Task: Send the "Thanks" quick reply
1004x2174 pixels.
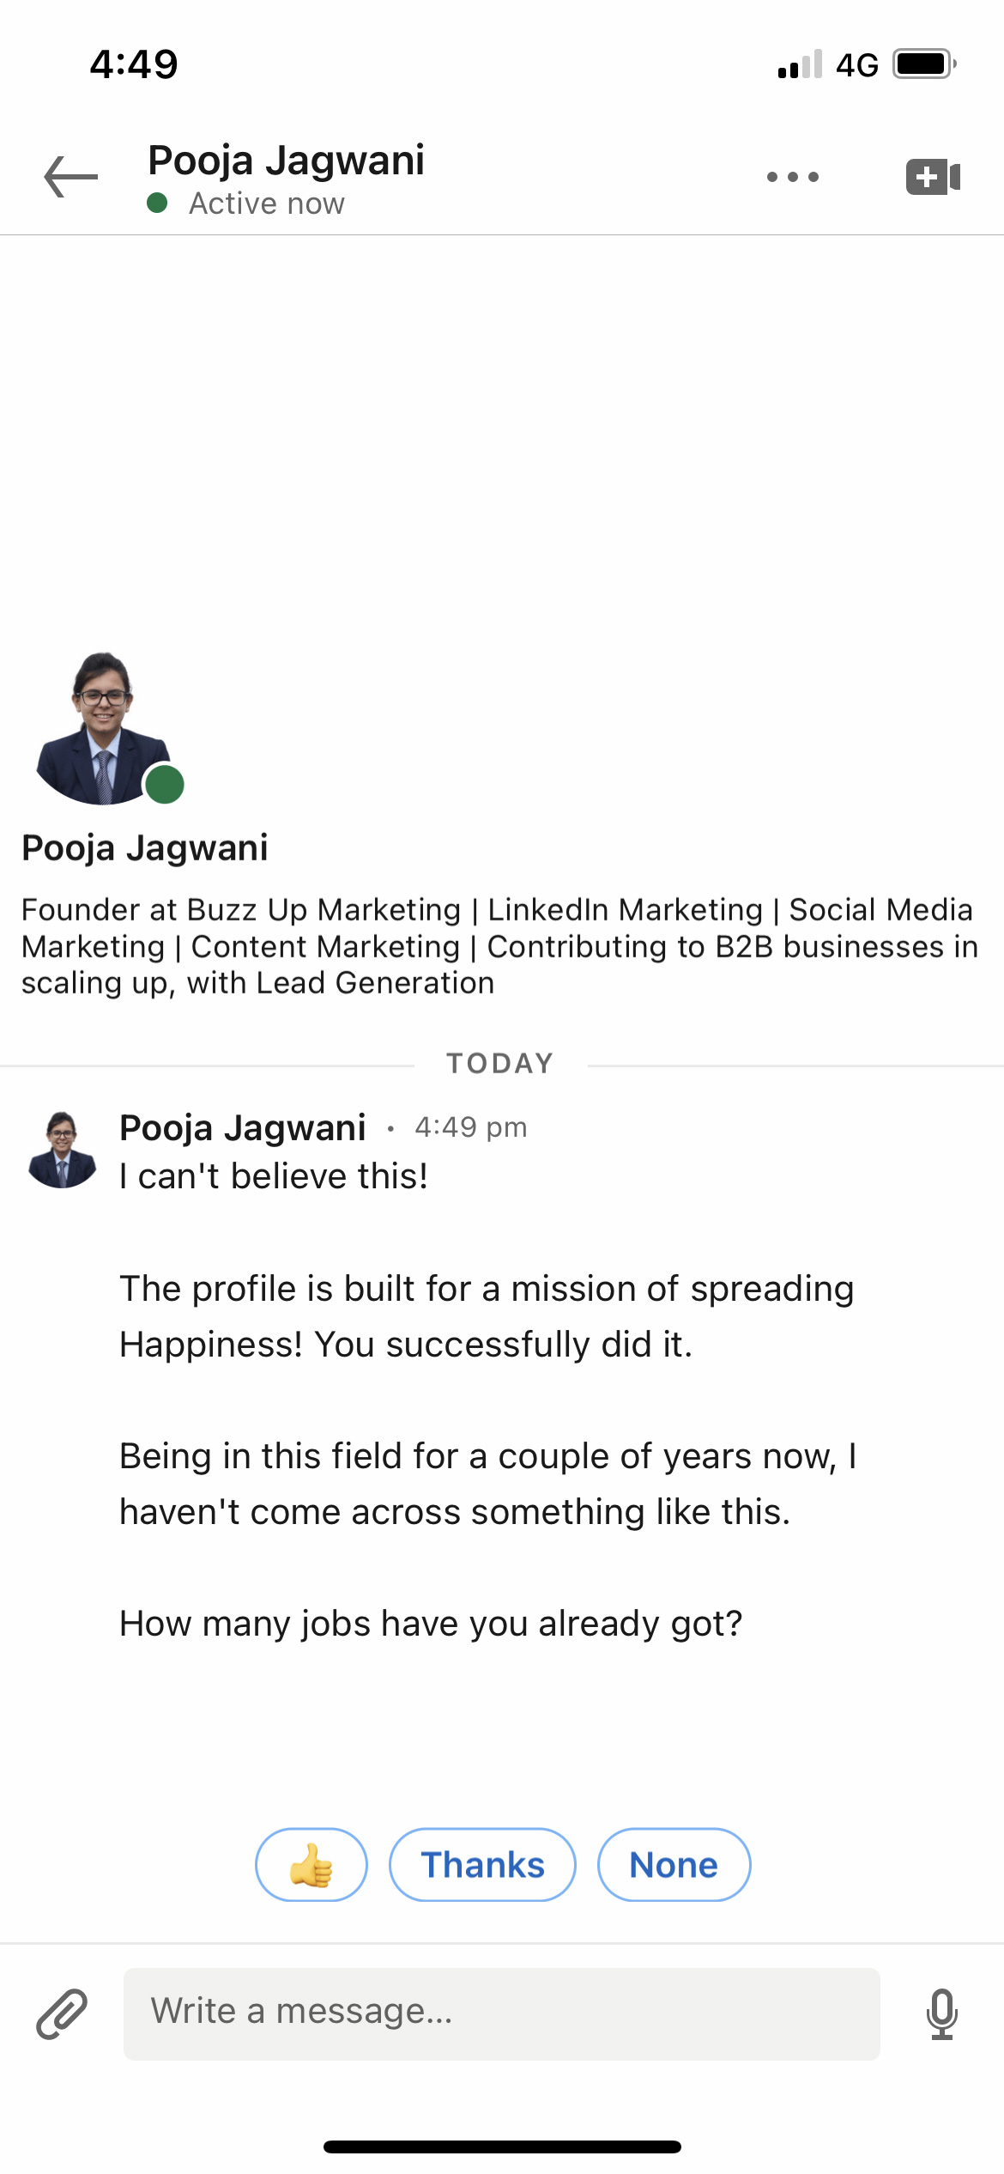Action: coord(482,1865)
